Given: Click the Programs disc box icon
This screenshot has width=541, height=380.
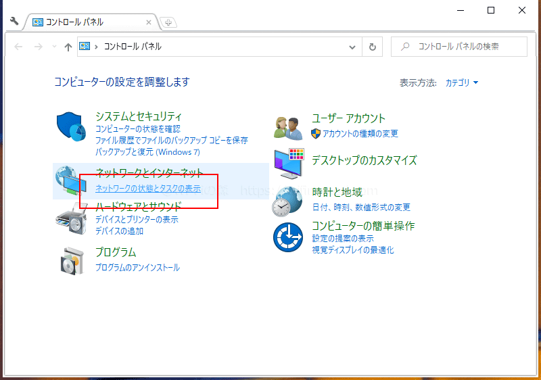Looking at the screenshot, I should pos(72,261).
